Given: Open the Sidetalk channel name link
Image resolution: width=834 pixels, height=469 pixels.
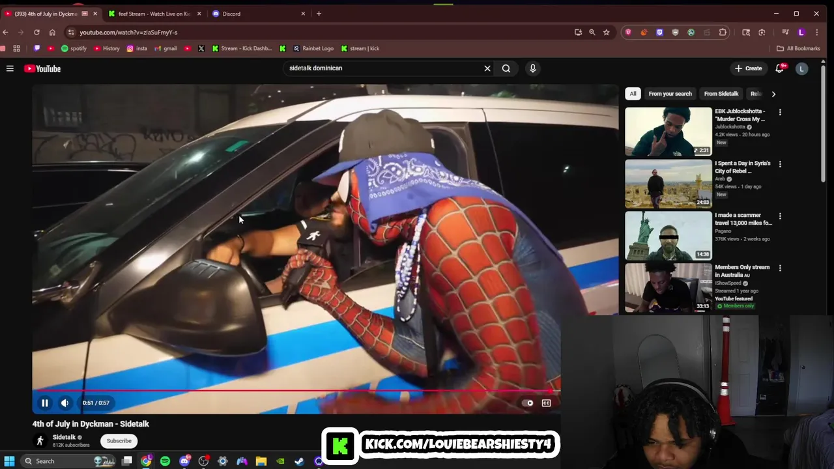Looking at the screenshot, I should coord(64,437).
